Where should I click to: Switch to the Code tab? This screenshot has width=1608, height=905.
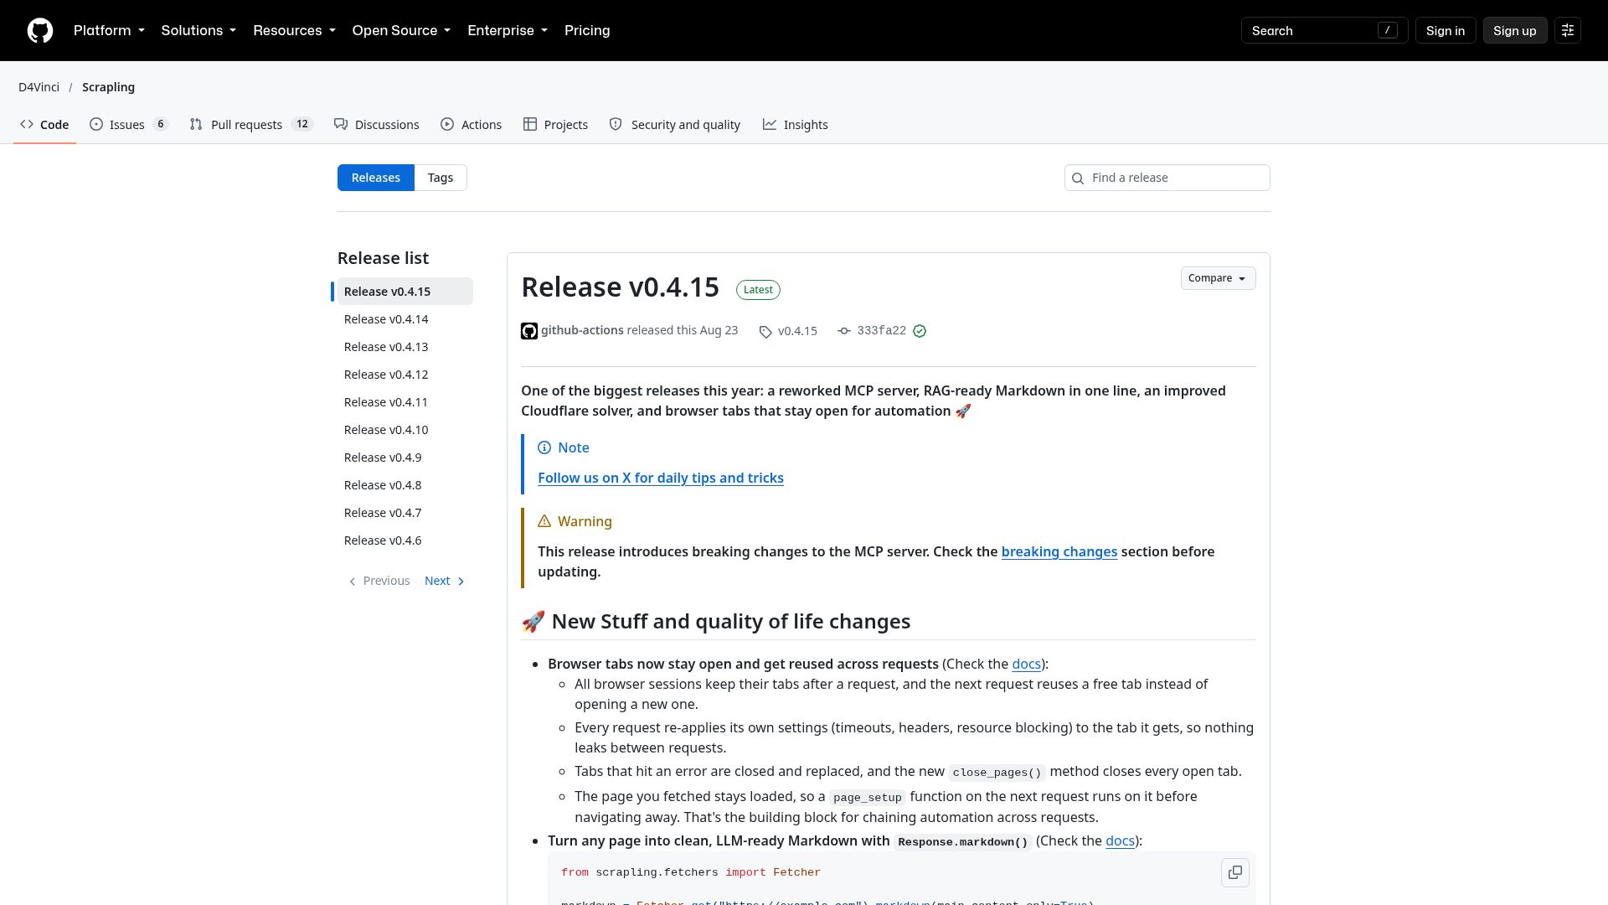click(x=45, y=125)
